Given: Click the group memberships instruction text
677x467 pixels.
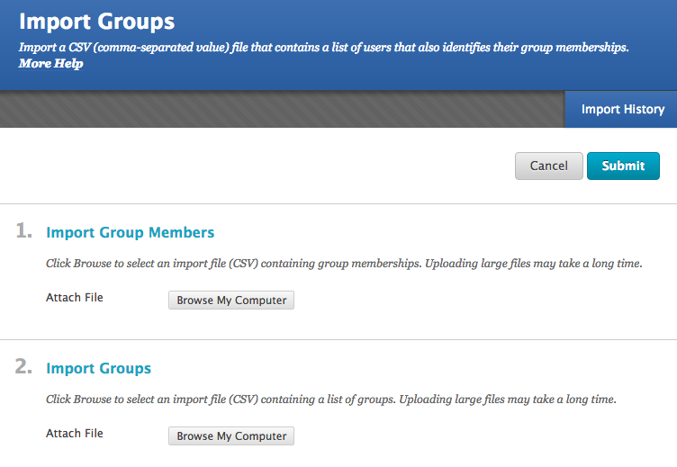Looking at the screenshot, I should click(344, 264).
